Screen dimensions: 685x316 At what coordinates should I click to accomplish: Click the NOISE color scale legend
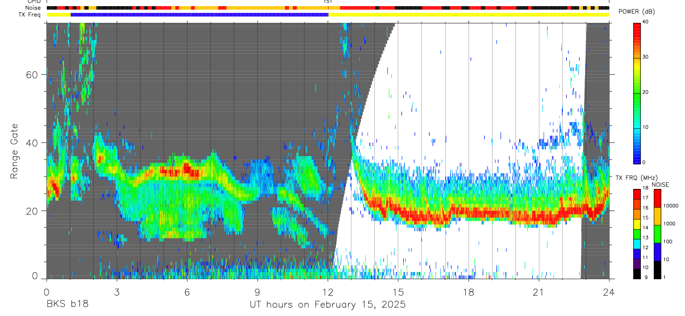pyautogui.click(x=657, y=234)
